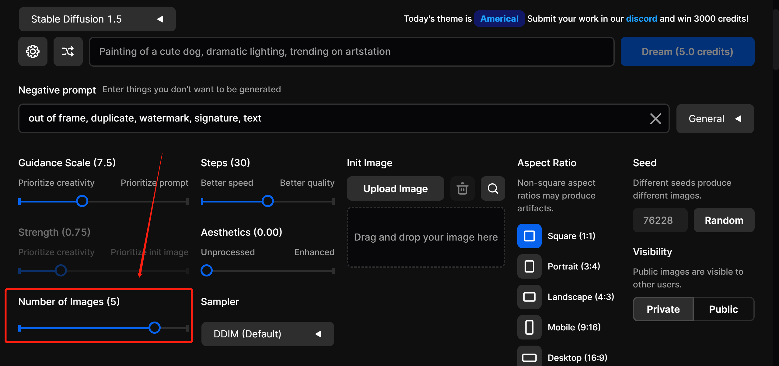Click the Number of Images slider handle

click(155, 328)
